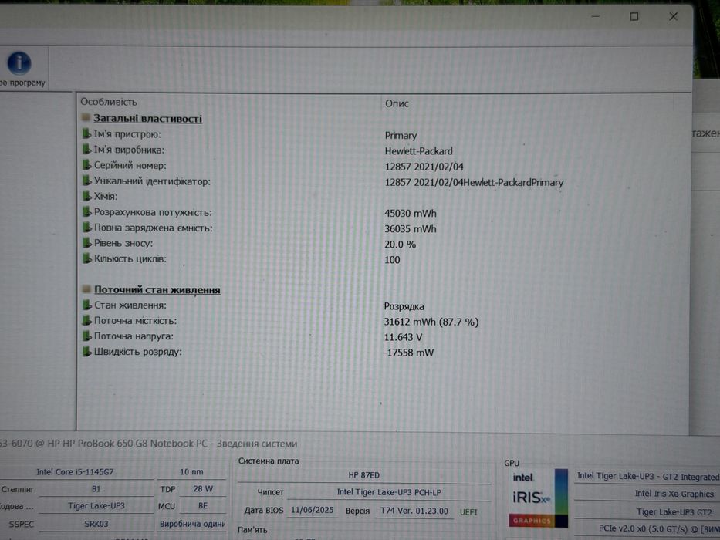Click battery icon beside Поточна напруга
Viewport: 720px width, 540px height.
coord(86,336)
